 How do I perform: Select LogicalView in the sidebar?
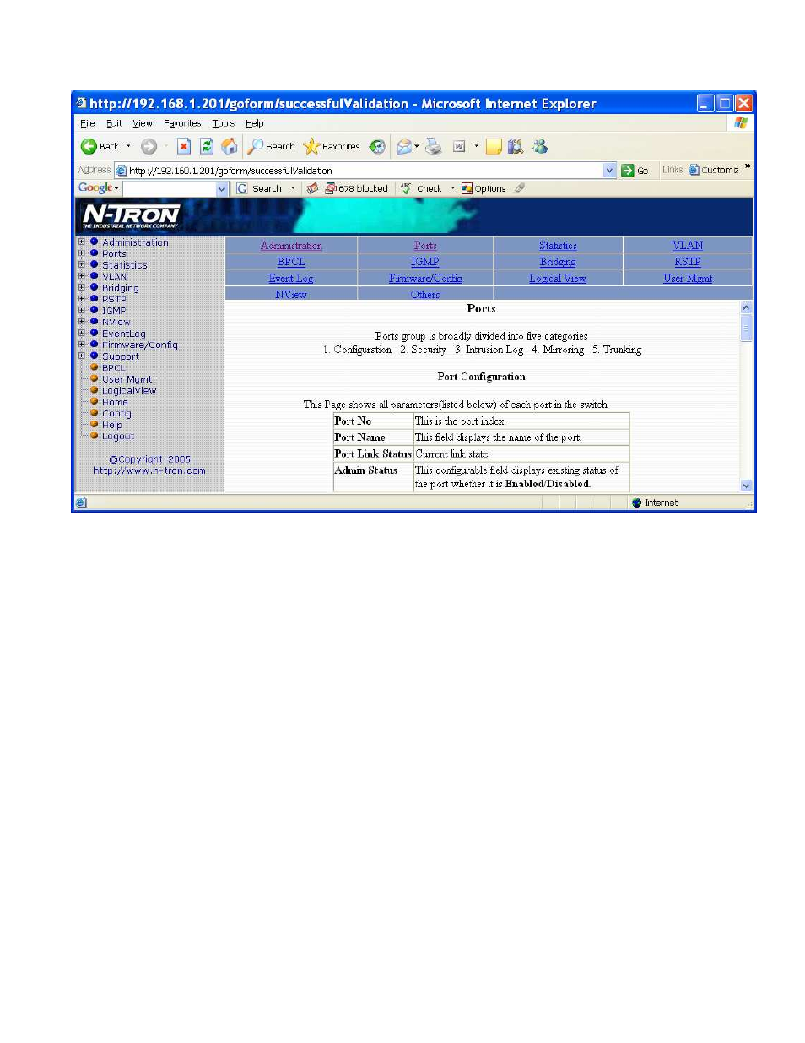[x=129, y=390]
